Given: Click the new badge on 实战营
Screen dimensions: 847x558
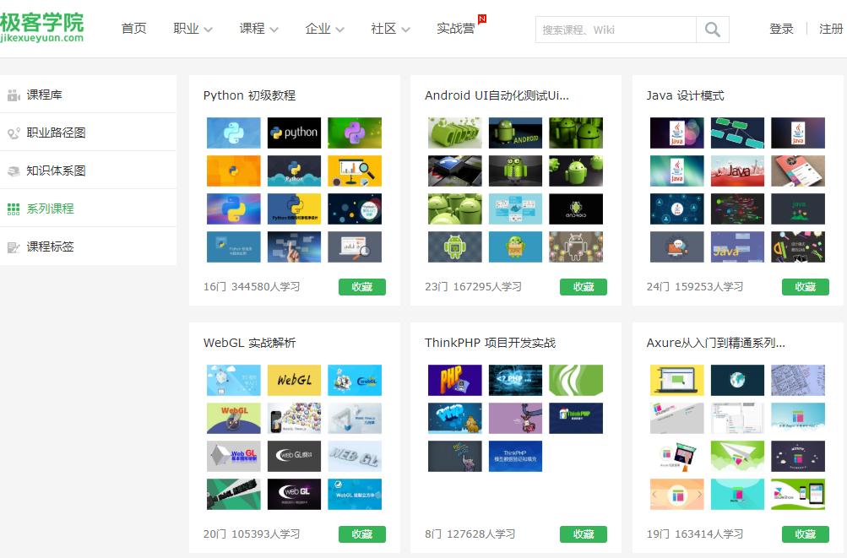Looking at the screenshot, I should point(482,19).
